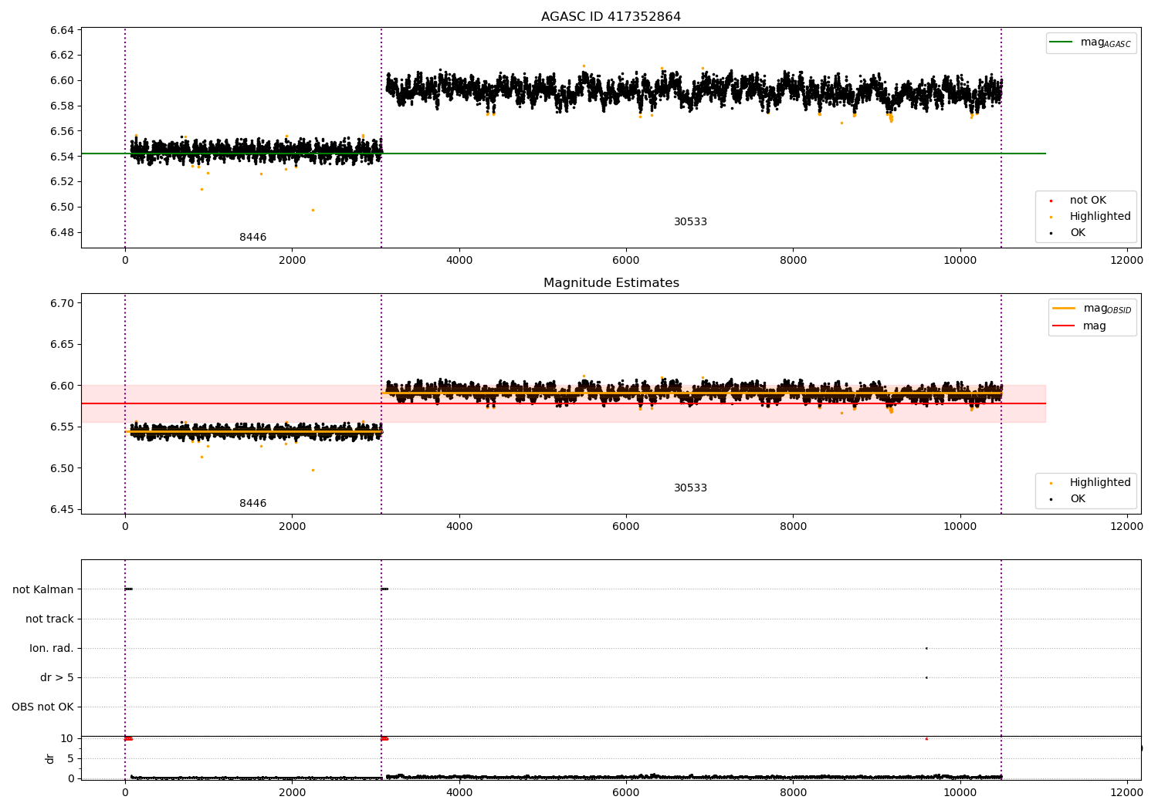Click the red 'mag' line swatch in middle legend
Image resolution: width=1158 pixels, height=810 pixels.
(1064, 326)
